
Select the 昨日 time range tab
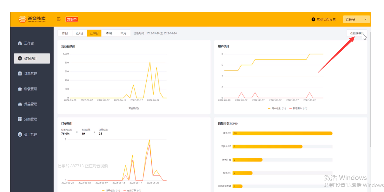click(65, 33)
